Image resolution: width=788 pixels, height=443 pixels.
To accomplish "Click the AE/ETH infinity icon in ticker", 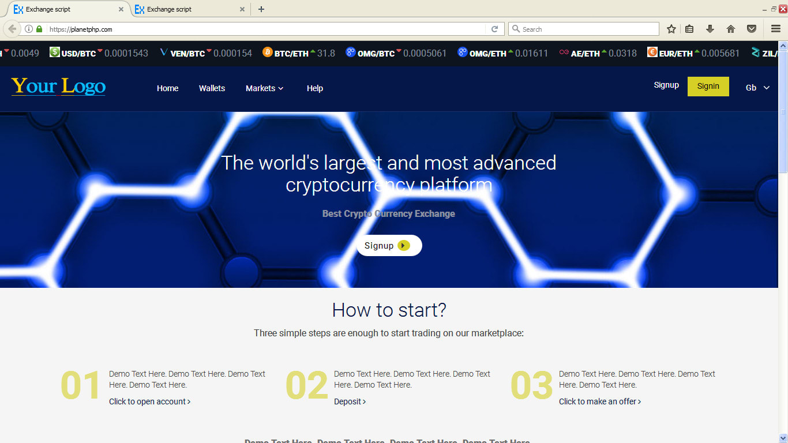I will click(564, 52).
